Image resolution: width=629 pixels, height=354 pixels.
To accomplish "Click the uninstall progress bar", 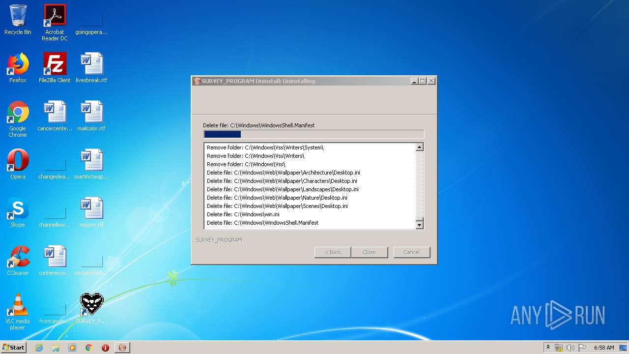I will tap(314, 134).
